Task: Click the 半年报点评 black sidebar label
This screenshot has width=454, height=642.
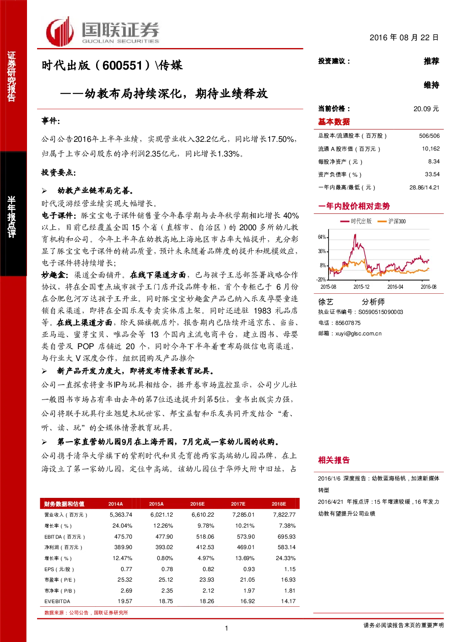Action: (11, 217)
